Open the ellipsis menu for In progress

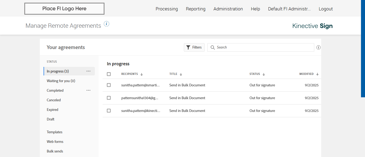pos(88,71)
